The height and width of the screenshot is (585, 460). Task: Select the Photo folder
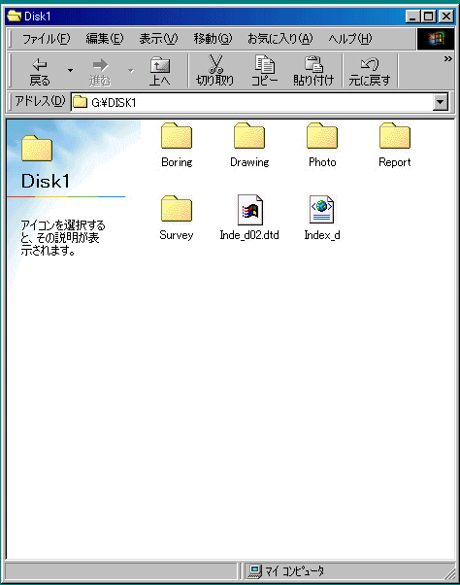[322, 145]
